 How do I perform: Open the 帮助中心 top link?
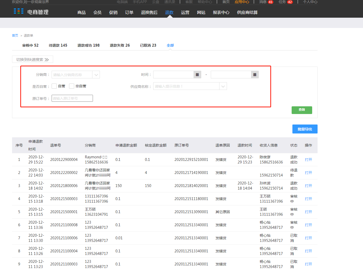205,2
